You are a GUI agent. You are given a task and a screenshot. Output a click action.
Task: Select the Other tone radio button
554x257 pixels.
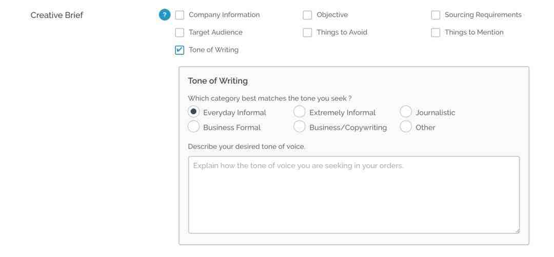[x=406, y=127]
